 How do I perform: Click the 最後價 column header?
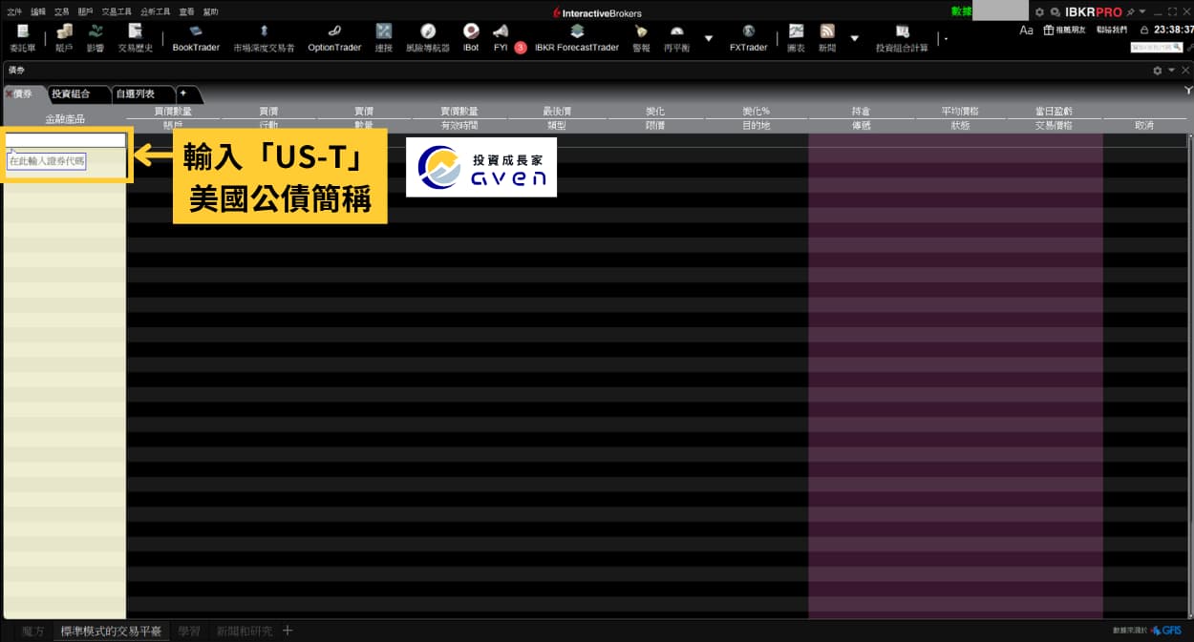click(x=557, y=112)
